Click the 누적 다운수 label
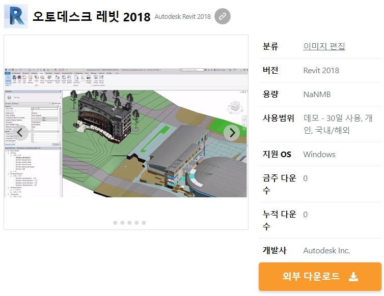Viewport: 384px width, 296px height. (x=280, y=220)
